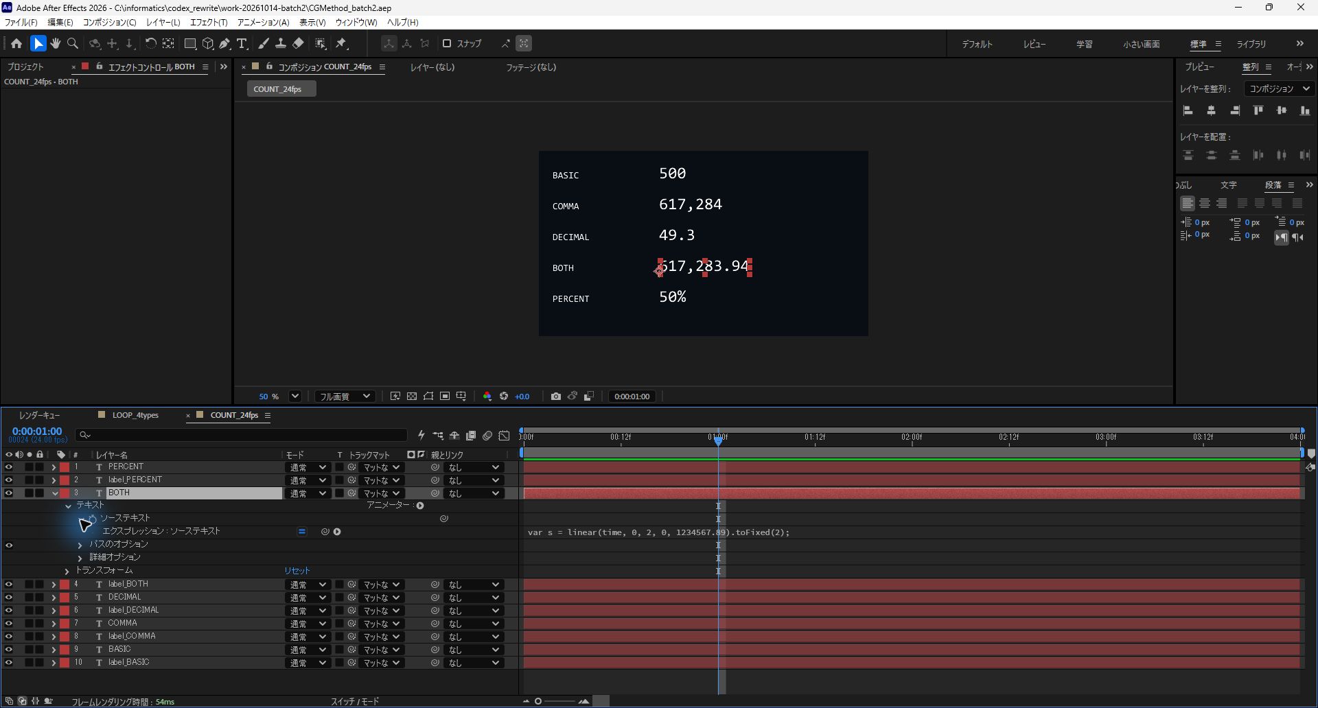
Task: Open magnification 50% dropdown
Action: [294, 397]
